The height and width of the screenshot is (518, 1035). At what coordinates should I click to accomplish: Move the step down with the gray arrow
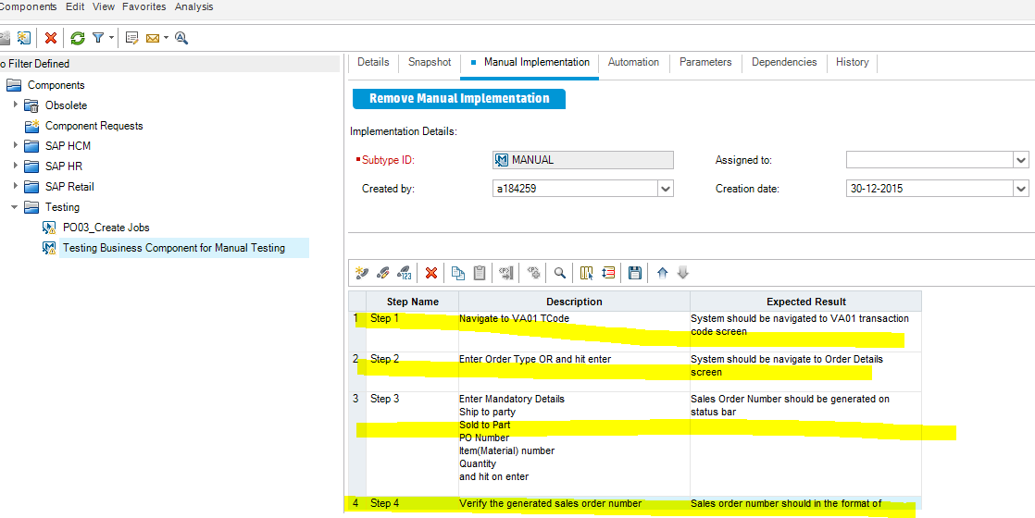pyautogui.click(x=684, y=273)
